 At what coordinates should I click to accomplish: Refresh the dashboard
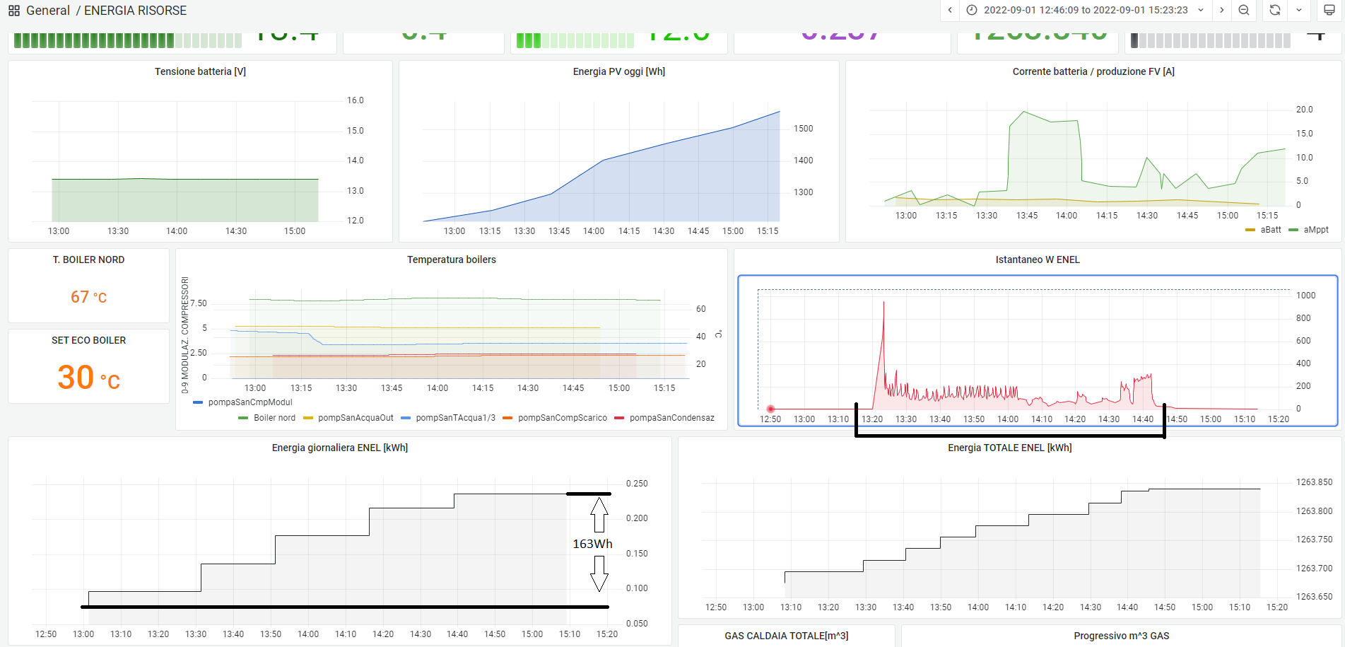[x=1275, y=10]
